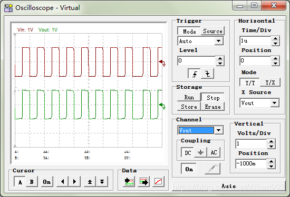Screen dimensions: 290x197
Task: Click the Auto button at bottom
Action: point(229,186)
